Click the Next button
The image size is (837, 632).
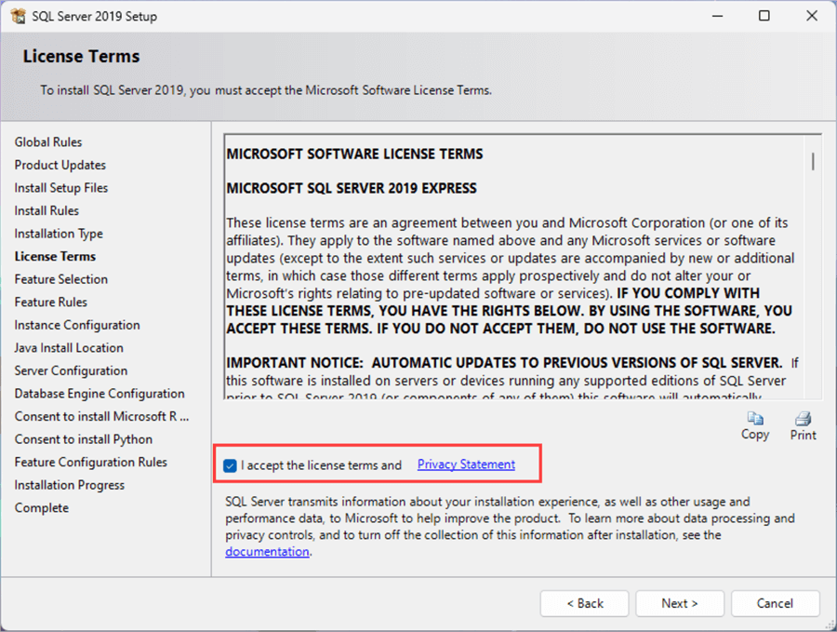tap(680, 603)
